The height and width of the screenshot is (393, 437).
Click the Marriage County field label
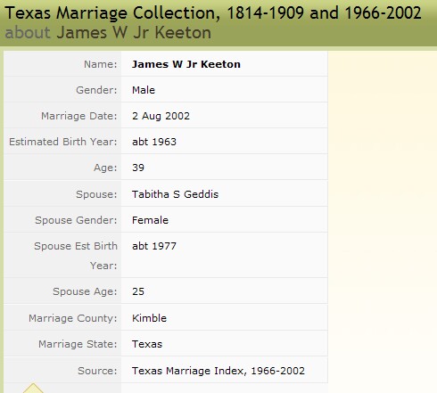tap(73, 318)
